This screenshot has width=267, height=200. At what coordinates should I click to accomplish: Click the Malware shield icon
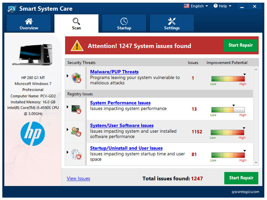tap(76, 78)
